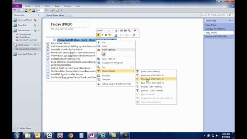247x139 pixels.
Task: Uncheck the All Backups go to Disk Array box
Action: (x=48, y=59)
